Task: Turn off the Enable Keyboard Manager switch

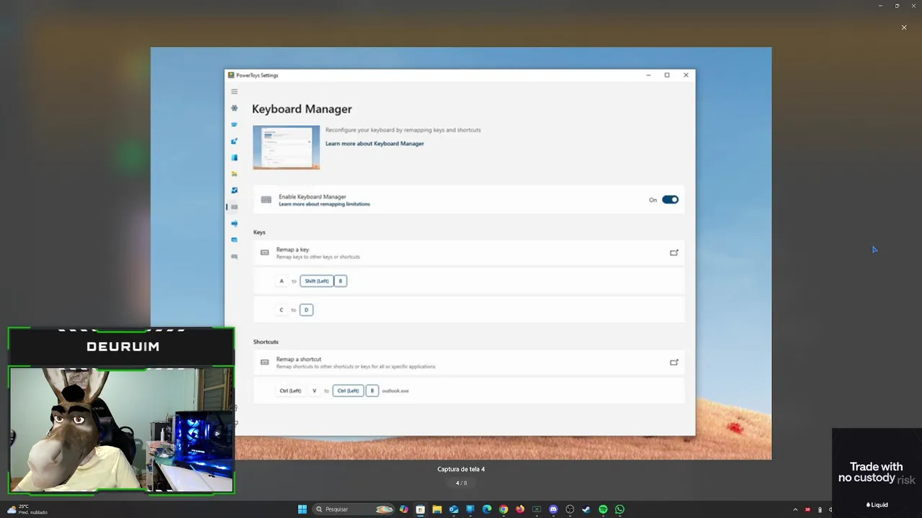Action: [670, 200]
